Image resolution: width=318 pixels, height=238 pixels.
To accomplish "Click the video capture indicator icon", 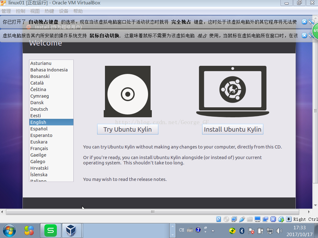I will pyautogui.click(x=265, y=219).
